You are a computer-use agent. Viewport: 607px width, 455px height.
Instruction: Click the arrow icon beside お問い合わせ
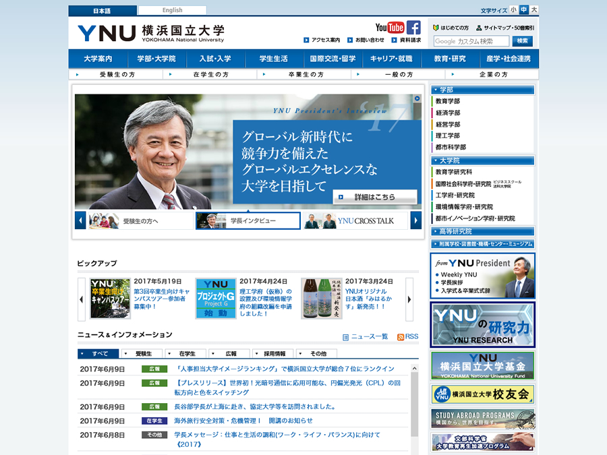[350, 40]
